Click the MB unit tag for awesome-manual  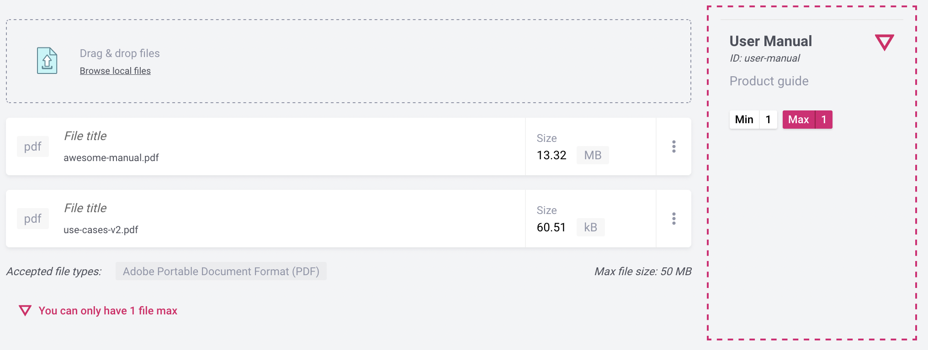click(593, 155)
